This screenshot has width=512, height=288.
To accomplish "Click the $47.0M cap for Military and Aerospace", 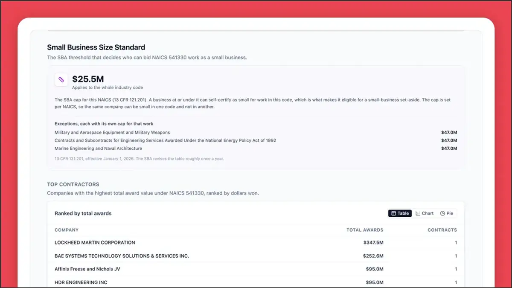I will pos(449,133).
